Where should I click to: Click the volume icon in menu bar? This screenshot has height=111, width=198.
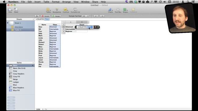[165, 2]
